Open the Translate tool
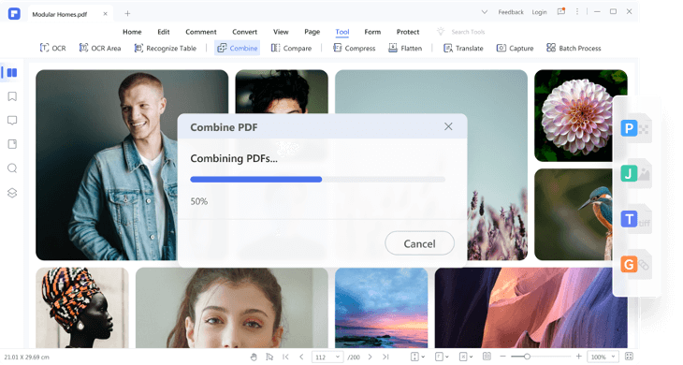683x365 pixels. click(x=463, y=48)
